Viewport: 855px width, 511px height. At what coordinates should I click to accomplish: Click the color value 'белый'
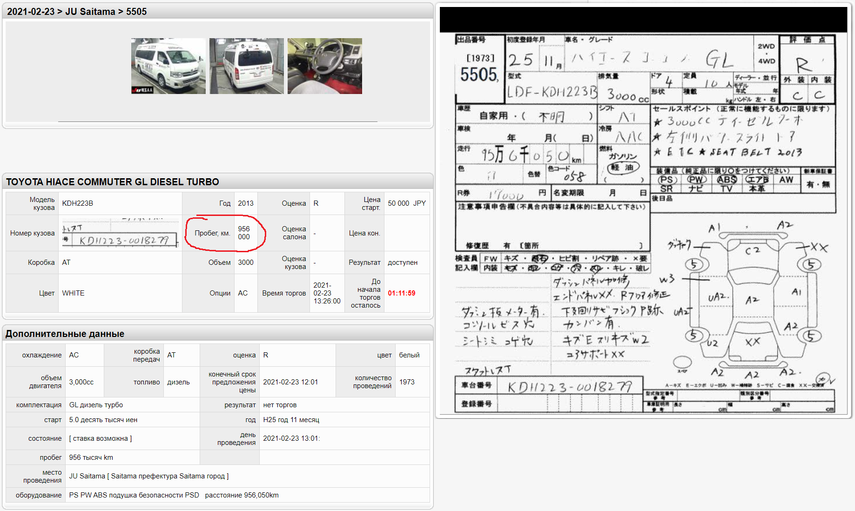[409, 355]
